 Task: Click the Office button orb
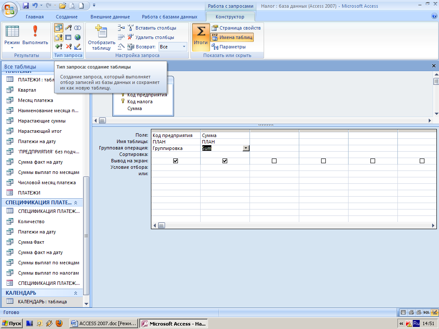pos(9,9)
